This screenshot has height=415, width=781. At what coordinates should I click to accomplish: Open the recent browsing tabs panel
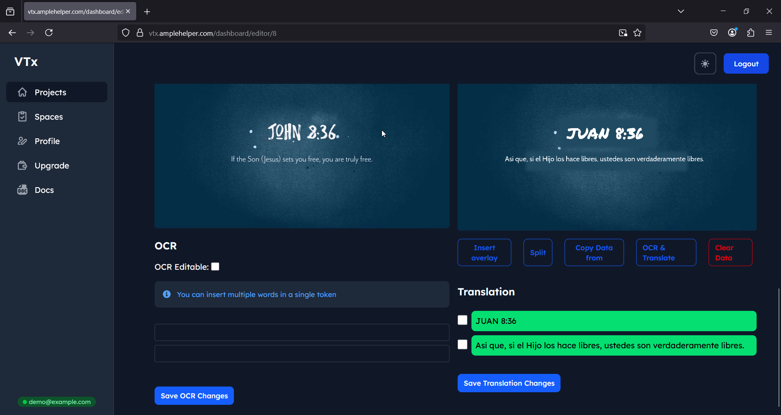[x=10, y=12]
